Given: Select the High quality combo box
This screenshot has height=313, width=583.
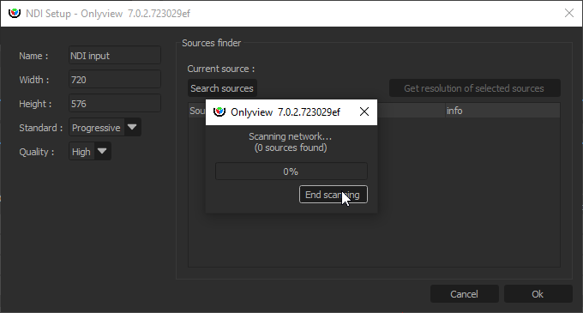Looking at the screenshot, I should (x=90, y=151).
